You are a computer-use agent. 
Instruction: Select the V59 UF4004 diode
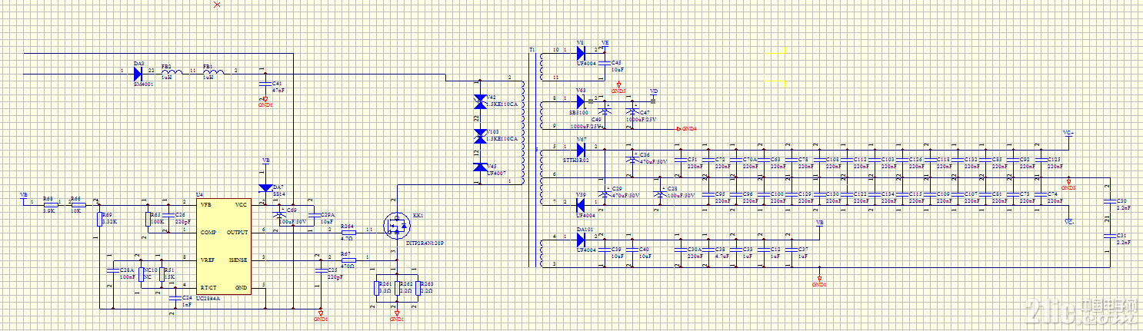[x=581, y=204]
